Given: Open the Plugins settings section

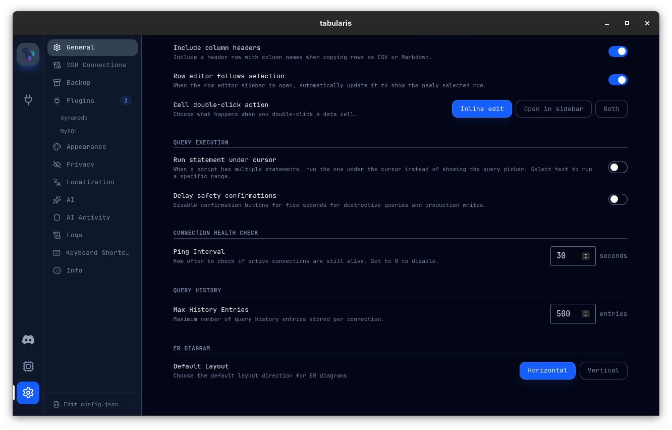Looking at the screenshot, I should point(92,101).
